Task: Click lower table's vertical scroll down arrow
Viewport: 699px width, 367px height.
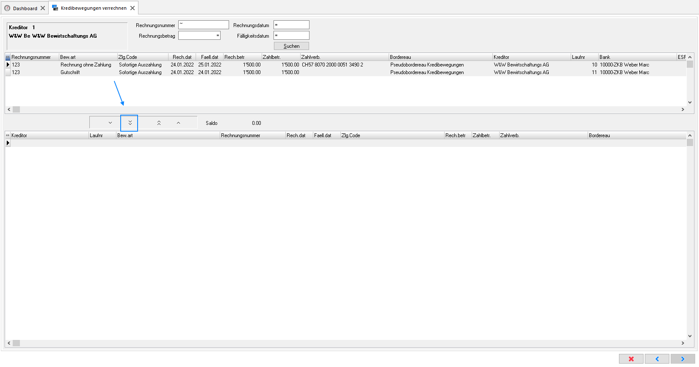Action: [690, 336]
